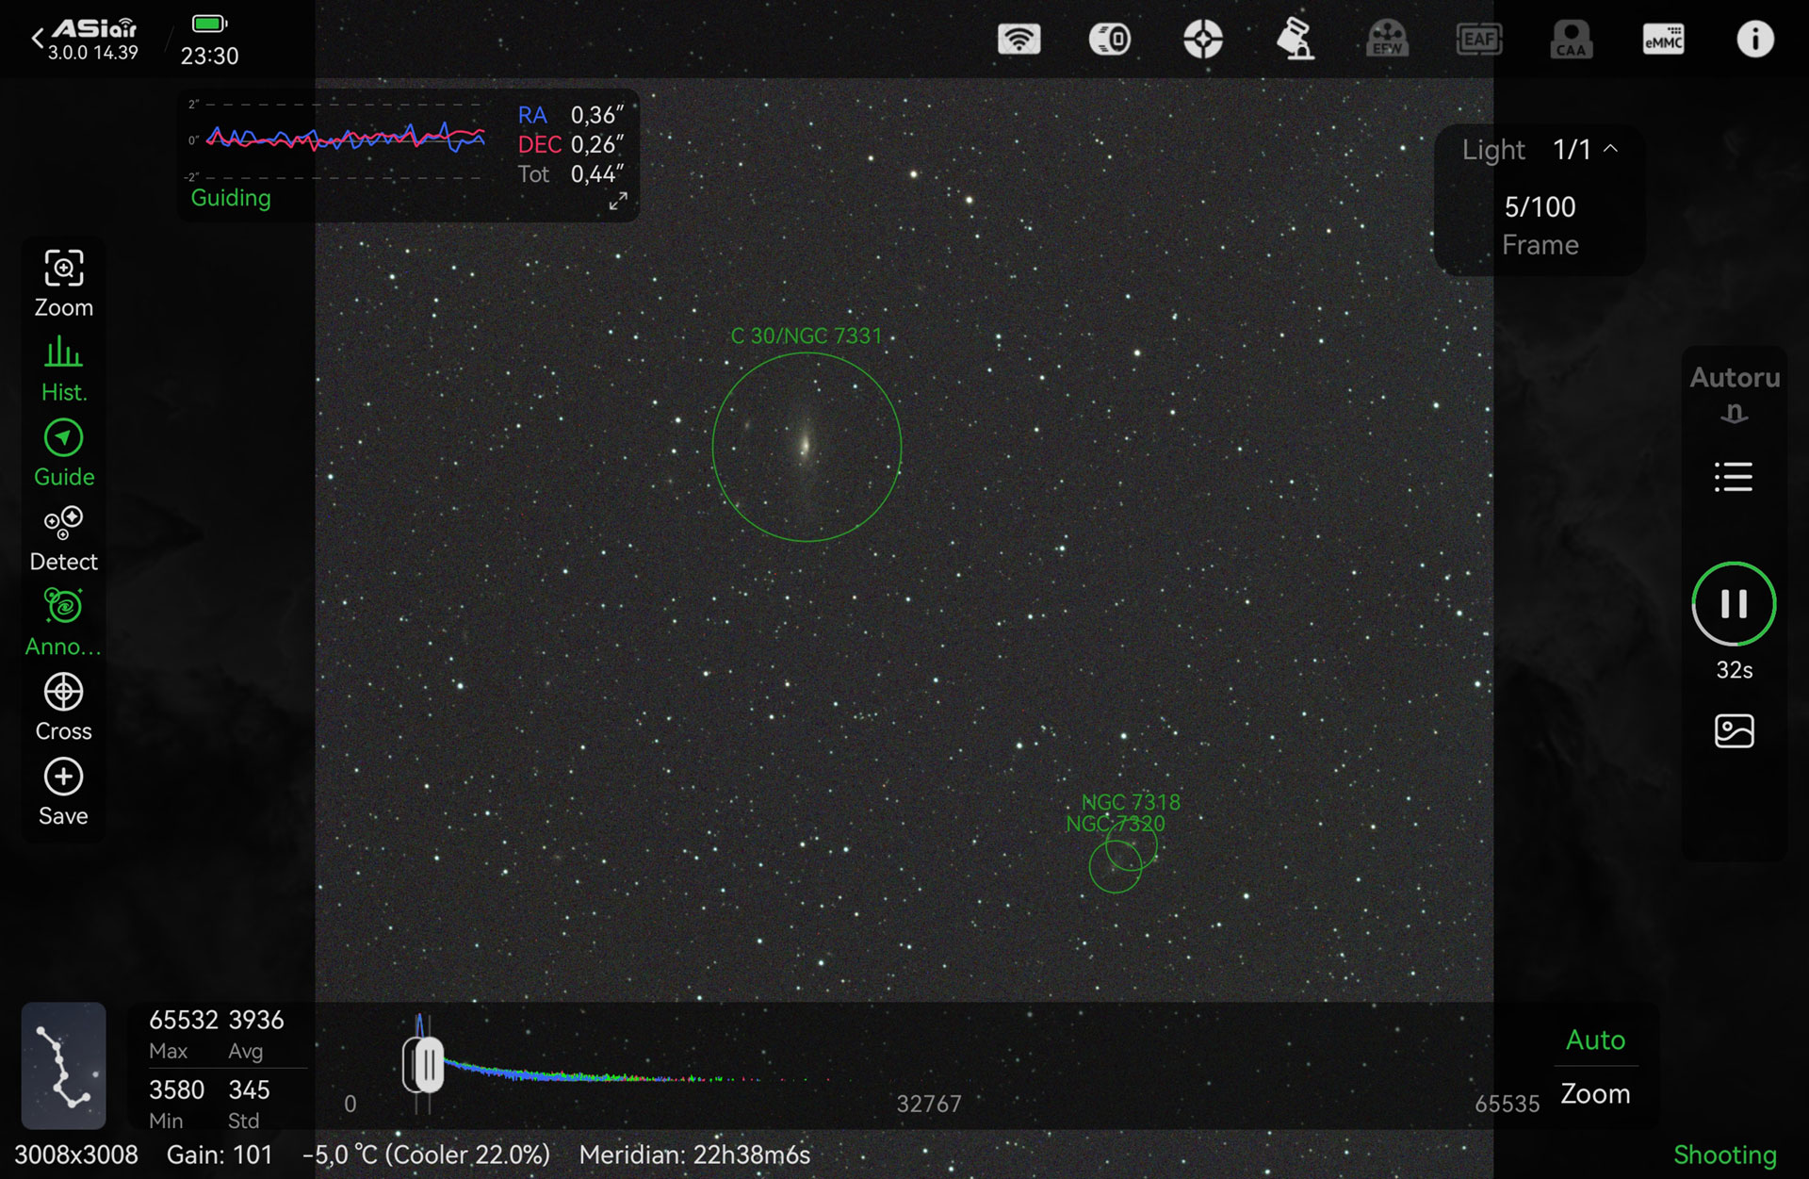Select the C 30/NGC 7331 annotation label
Viewport: 1809px width, 1179px height.
pyautogui.click(x=807, y=336)
